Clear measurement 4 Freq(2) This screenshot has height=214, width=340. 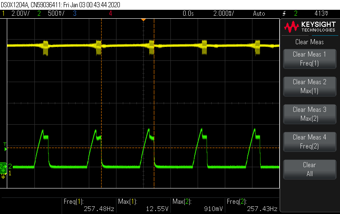pyautogui.click(x=310, y=142)
